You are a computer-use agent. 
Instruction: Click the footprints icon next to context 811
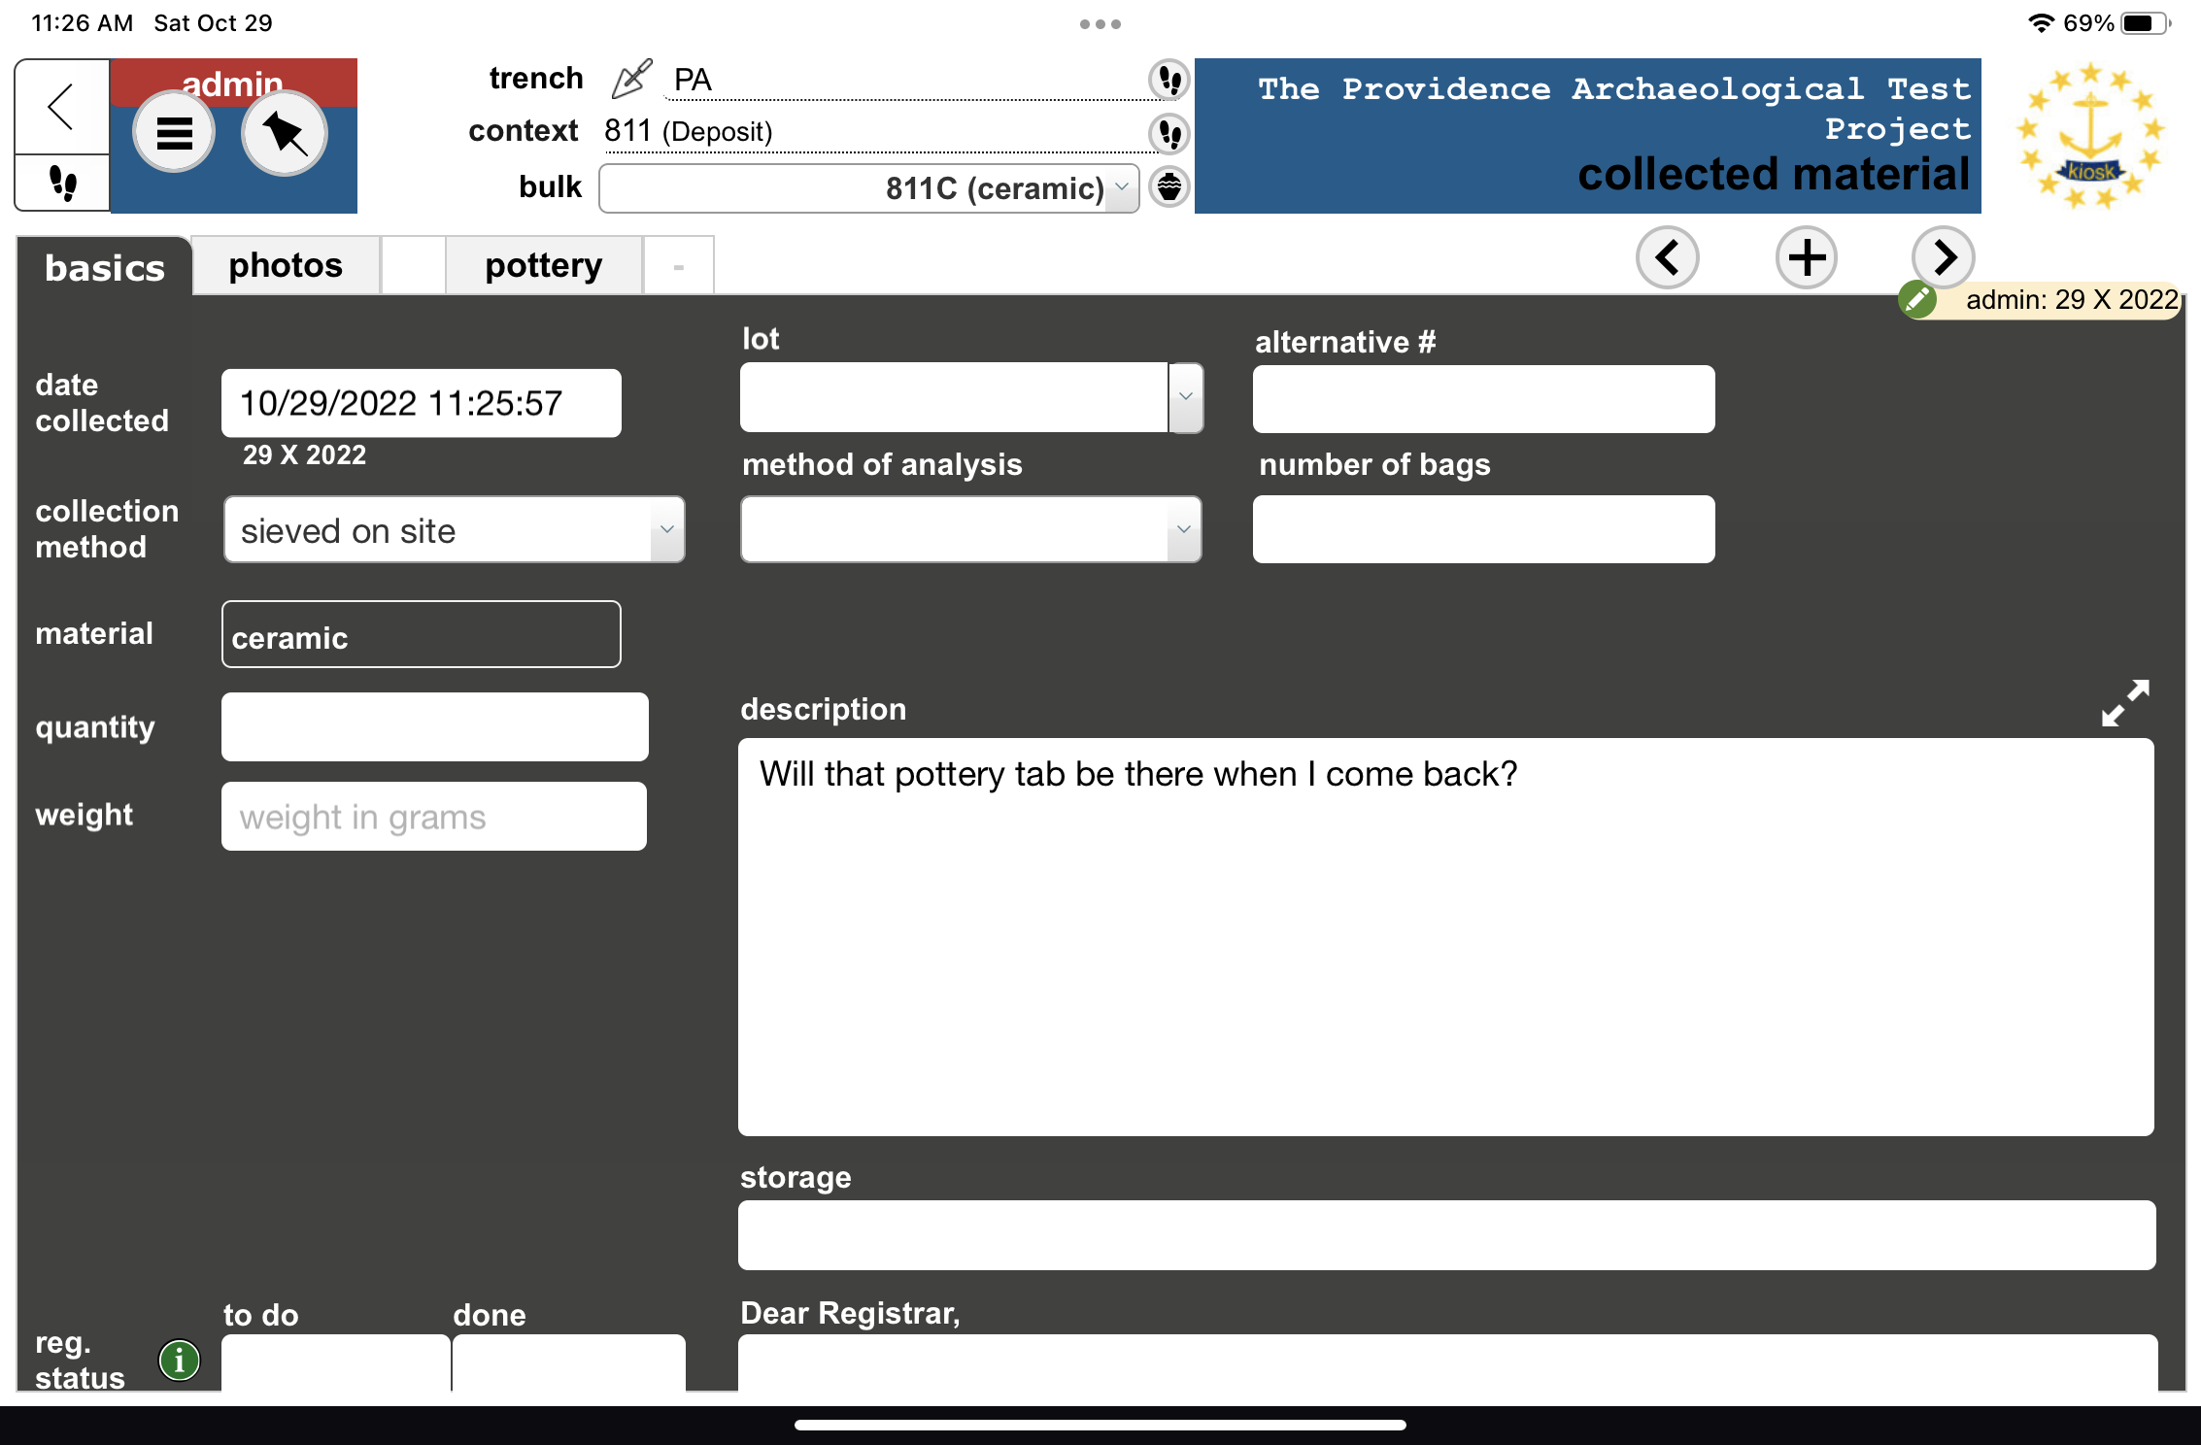(1169, 135)
